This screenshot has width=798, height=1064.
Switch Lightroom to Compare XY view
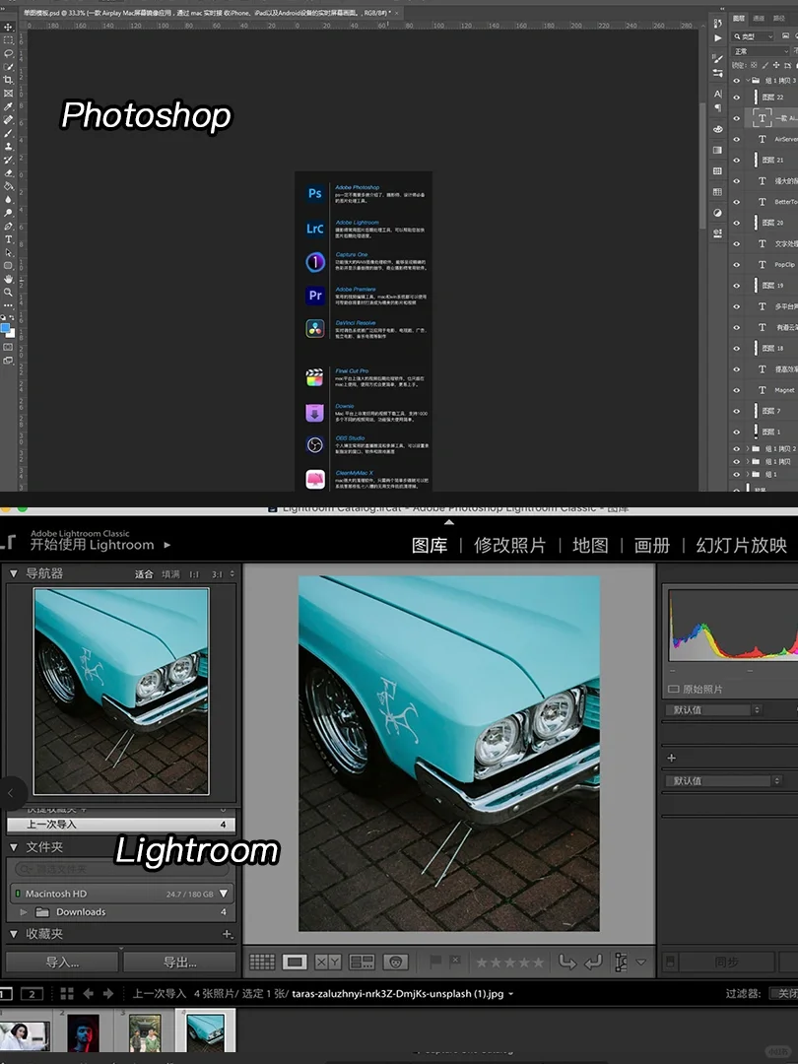328,962
